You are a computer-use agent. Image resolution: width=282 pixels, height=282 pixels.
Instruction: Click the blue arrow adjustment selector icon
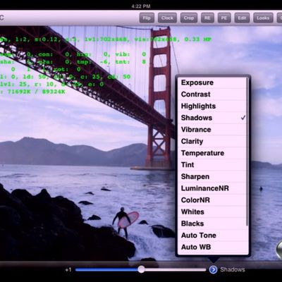click(213, 269)
